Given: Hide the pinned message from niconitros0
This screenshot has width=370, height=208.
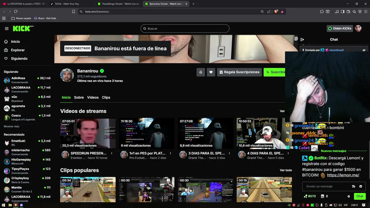Looking at the screenshot, I should [364, 50].
